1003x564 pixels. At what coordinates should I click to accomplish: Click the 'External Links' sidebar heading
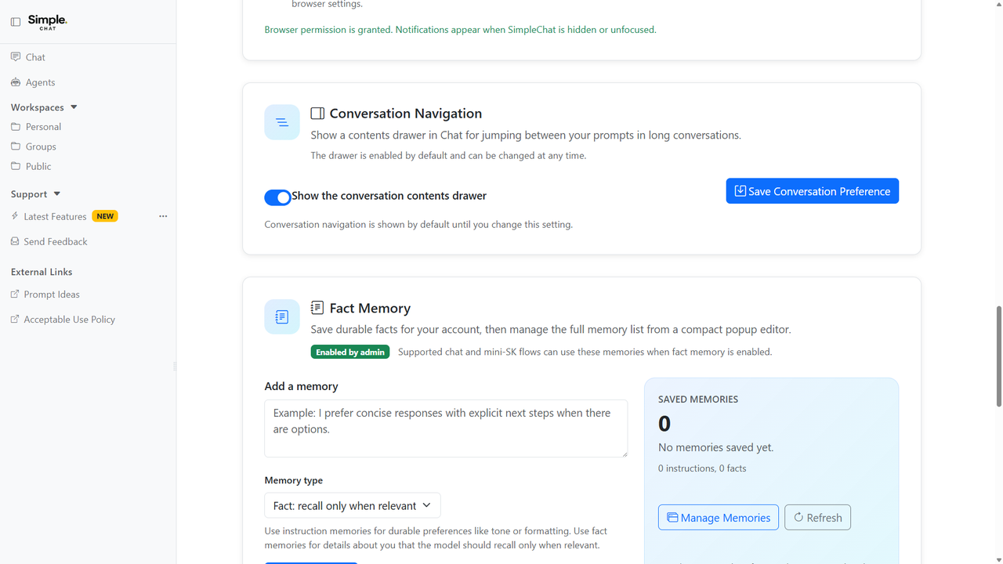tap(42, 272)
